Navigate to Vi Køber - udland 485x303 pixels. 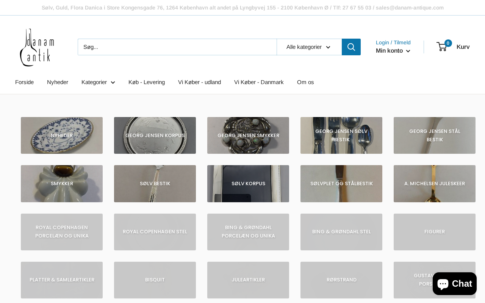click(x=199, y=82)
